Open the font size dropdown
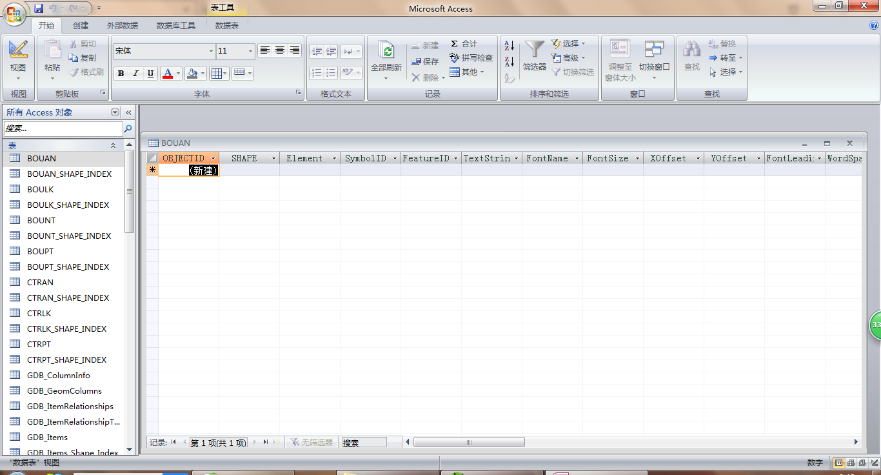881x475 pixels. pos(252,51)
